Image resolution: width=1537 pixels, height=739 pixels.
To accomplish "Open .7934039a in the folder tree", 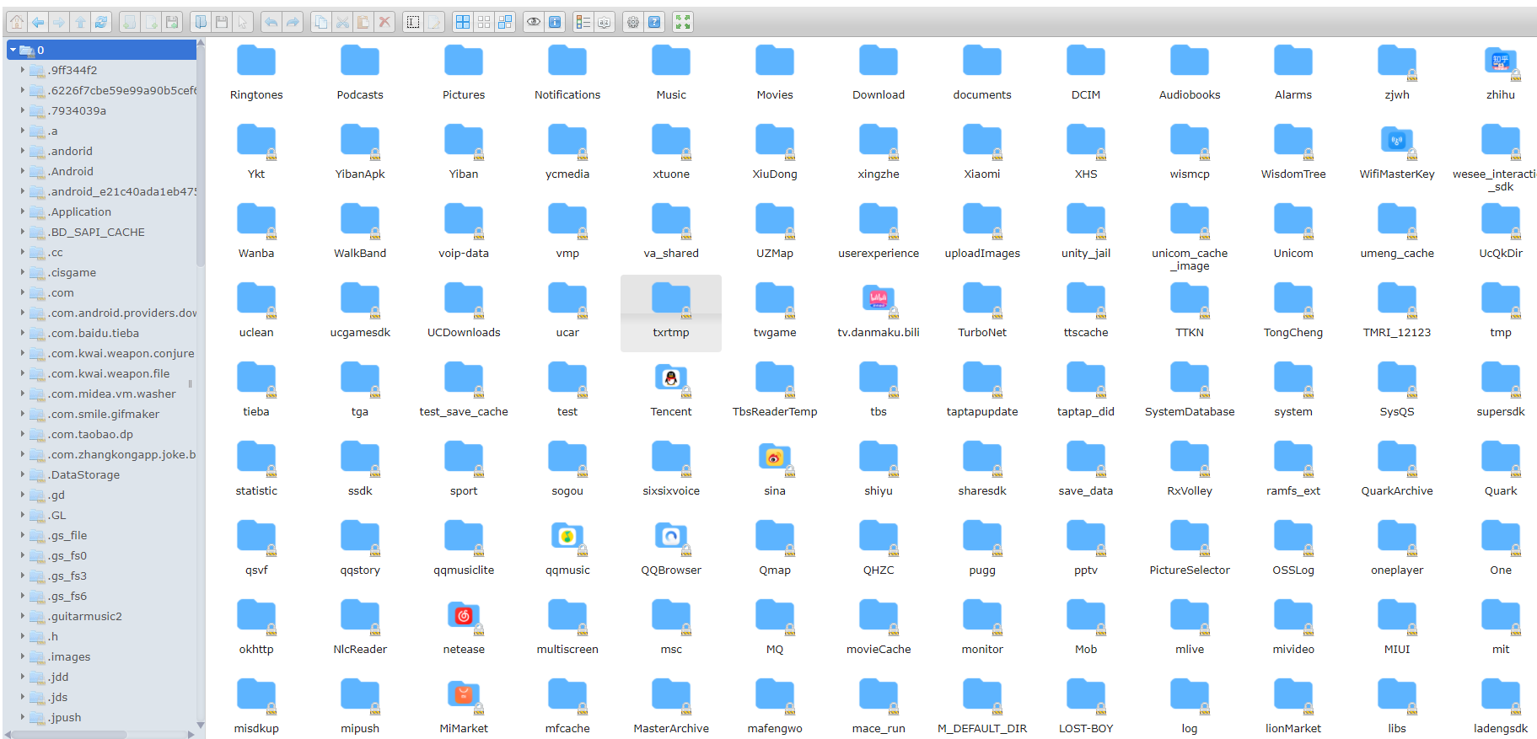I will pos(77,110).
